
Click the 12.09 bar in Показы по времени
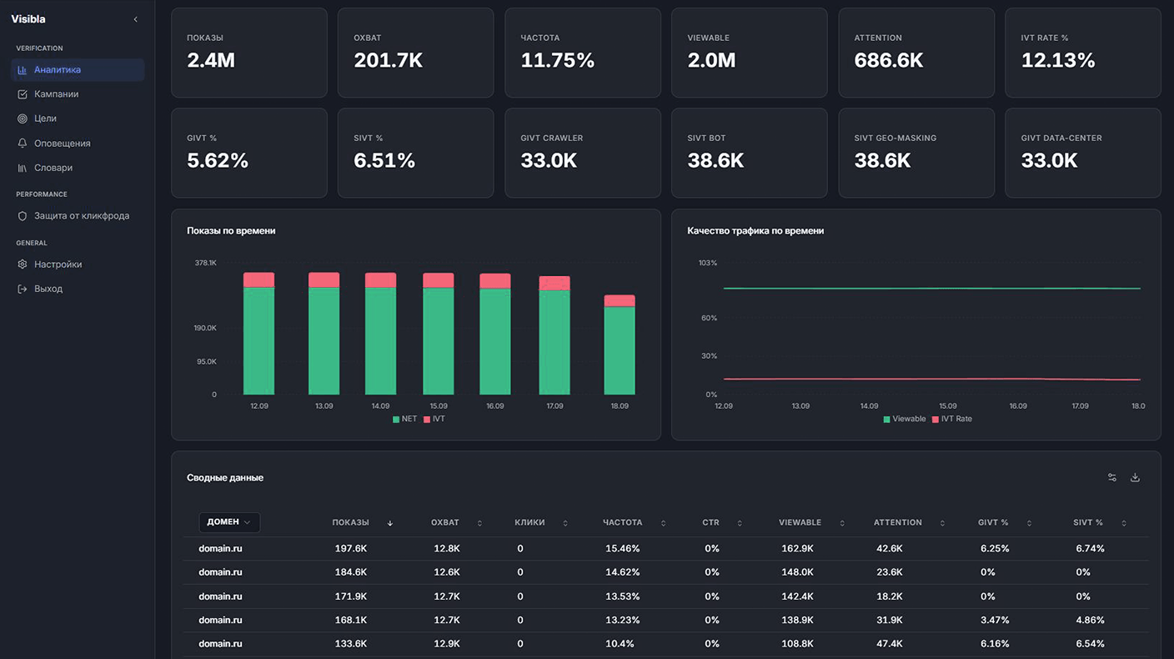(258, 334)
